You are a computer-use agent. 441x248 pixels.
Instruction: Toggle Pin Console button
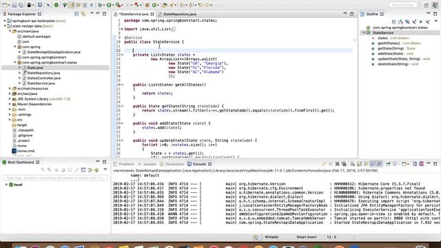point(388,164)
